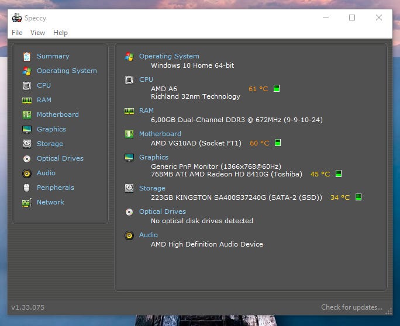Click the Audio speaker icon in sidebar
400x326 pixels.
point(27,174)
